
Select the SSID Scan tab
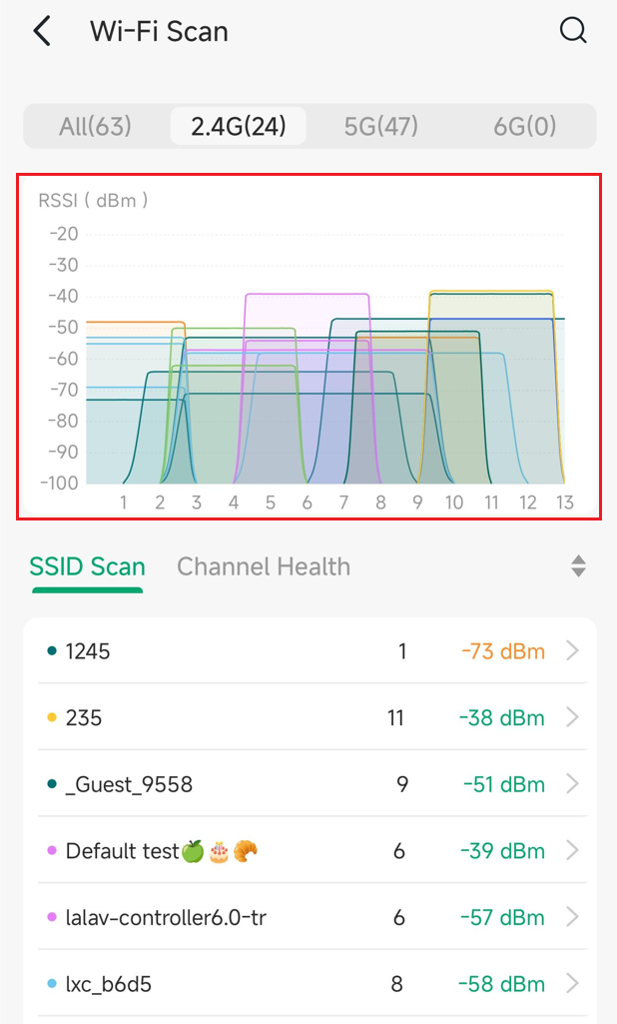(x=87, y=566)
